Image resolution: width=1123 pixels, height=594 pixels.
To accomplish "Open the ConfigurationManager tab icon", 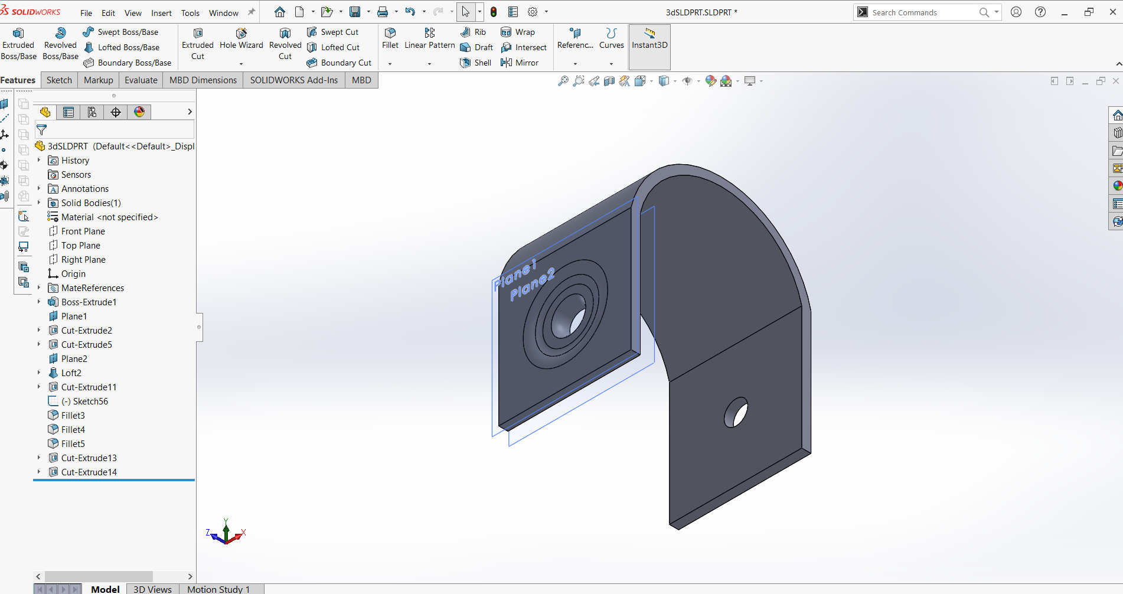I will (x=92, y=112).
